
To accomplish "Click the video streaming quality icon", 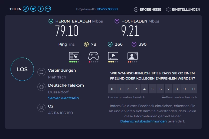I will [x=113, y=56].
